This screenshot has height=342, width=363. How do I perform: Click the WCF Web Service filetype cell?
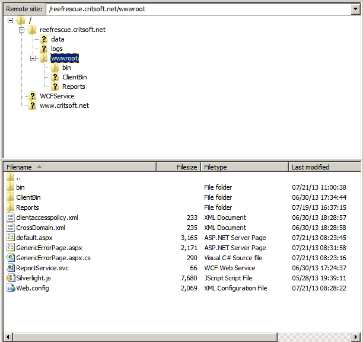(x=230, y=268)
